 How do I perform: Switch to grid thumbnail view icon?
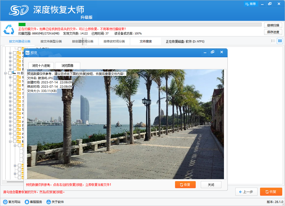280,41
